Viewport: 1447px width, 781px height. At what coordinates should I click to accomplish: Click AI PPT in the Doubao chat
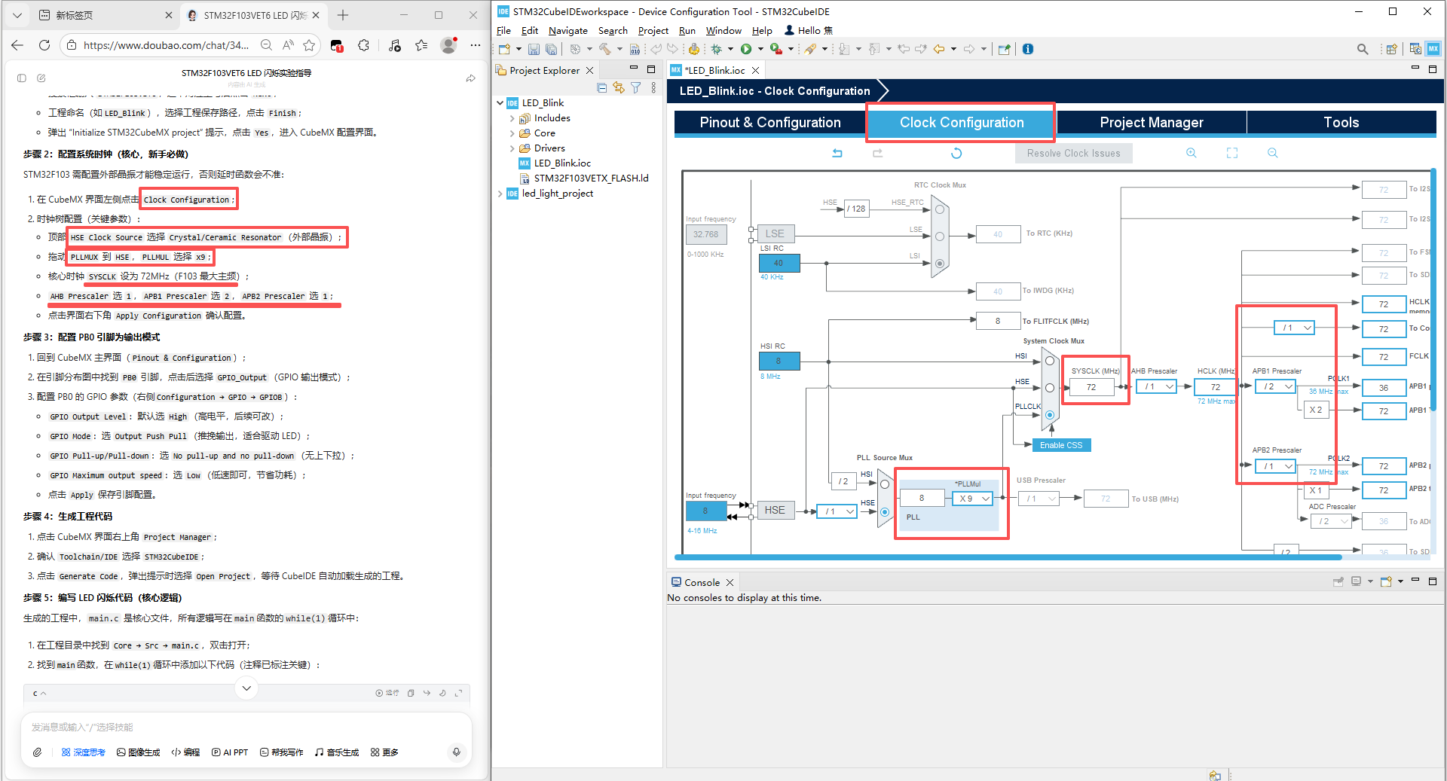[x=230, y=752]
